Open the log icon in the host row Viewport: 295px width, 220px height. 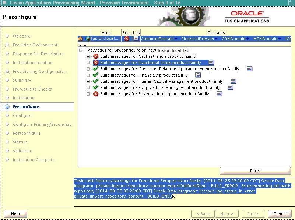(136, 39)
